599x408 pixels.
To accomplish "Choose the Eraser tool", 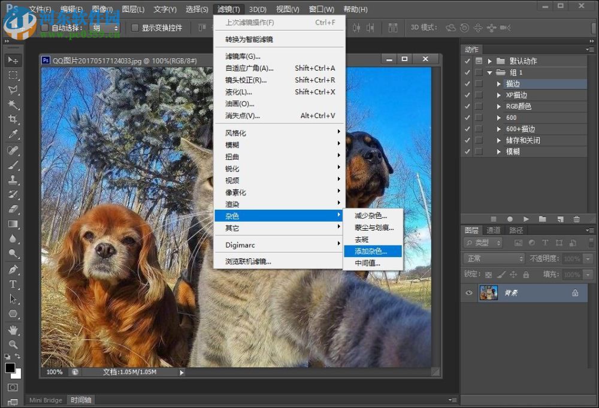I will (13, 209).
